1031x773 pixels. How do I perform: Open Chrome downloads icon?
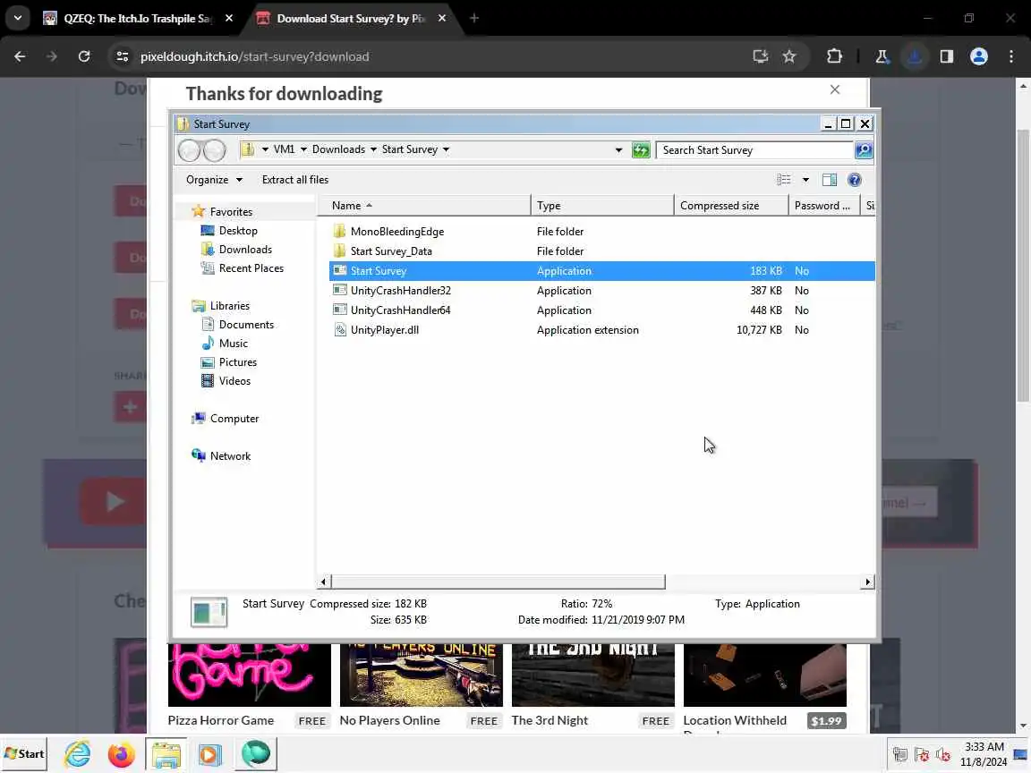tap(914, 56)
